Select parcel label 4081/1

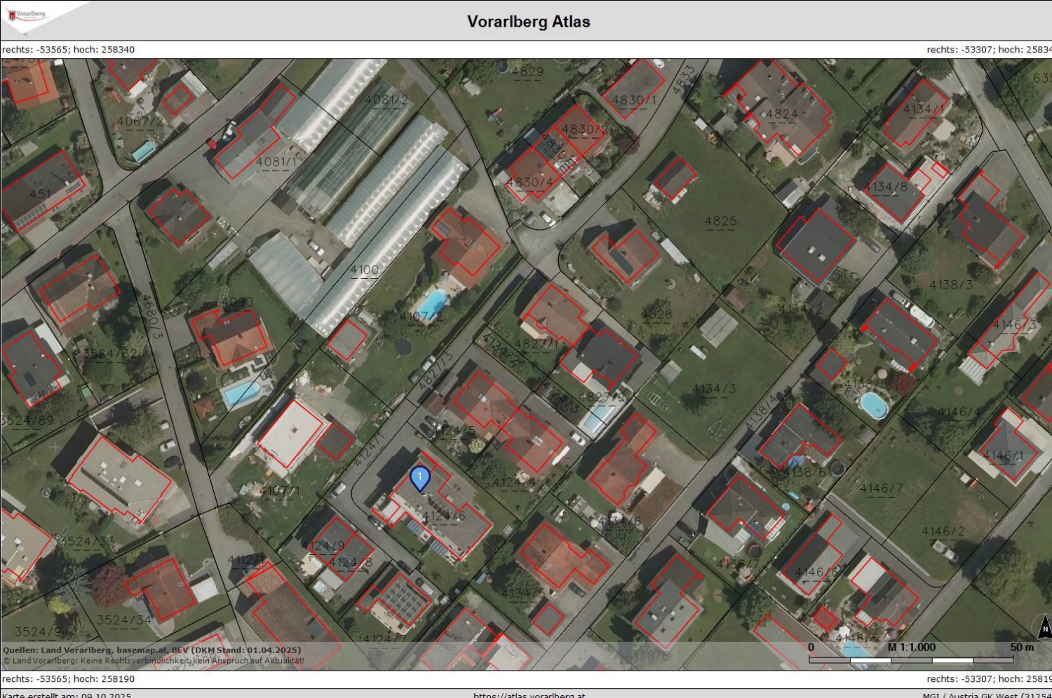[x=276, y=162]
